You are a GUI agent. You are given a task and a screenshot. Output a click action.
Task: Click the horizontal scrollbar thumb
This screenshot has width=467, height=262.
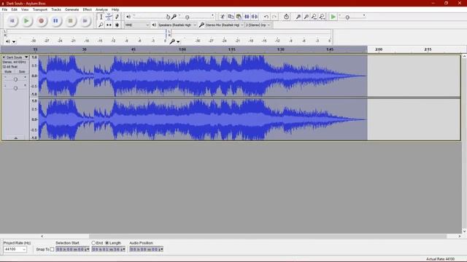[268, 236]
